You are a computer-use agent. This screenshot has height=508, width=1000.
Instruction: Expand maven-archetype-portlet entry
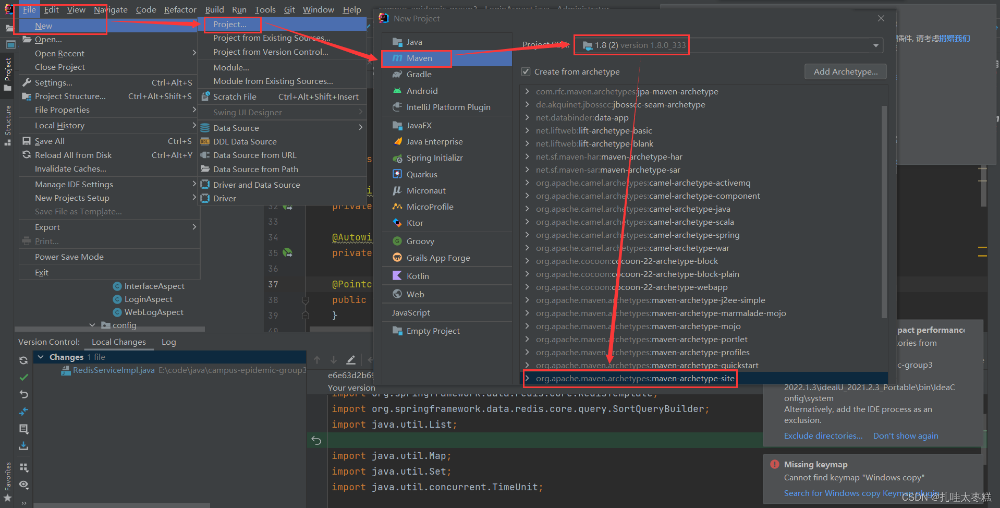pos(527,339)
